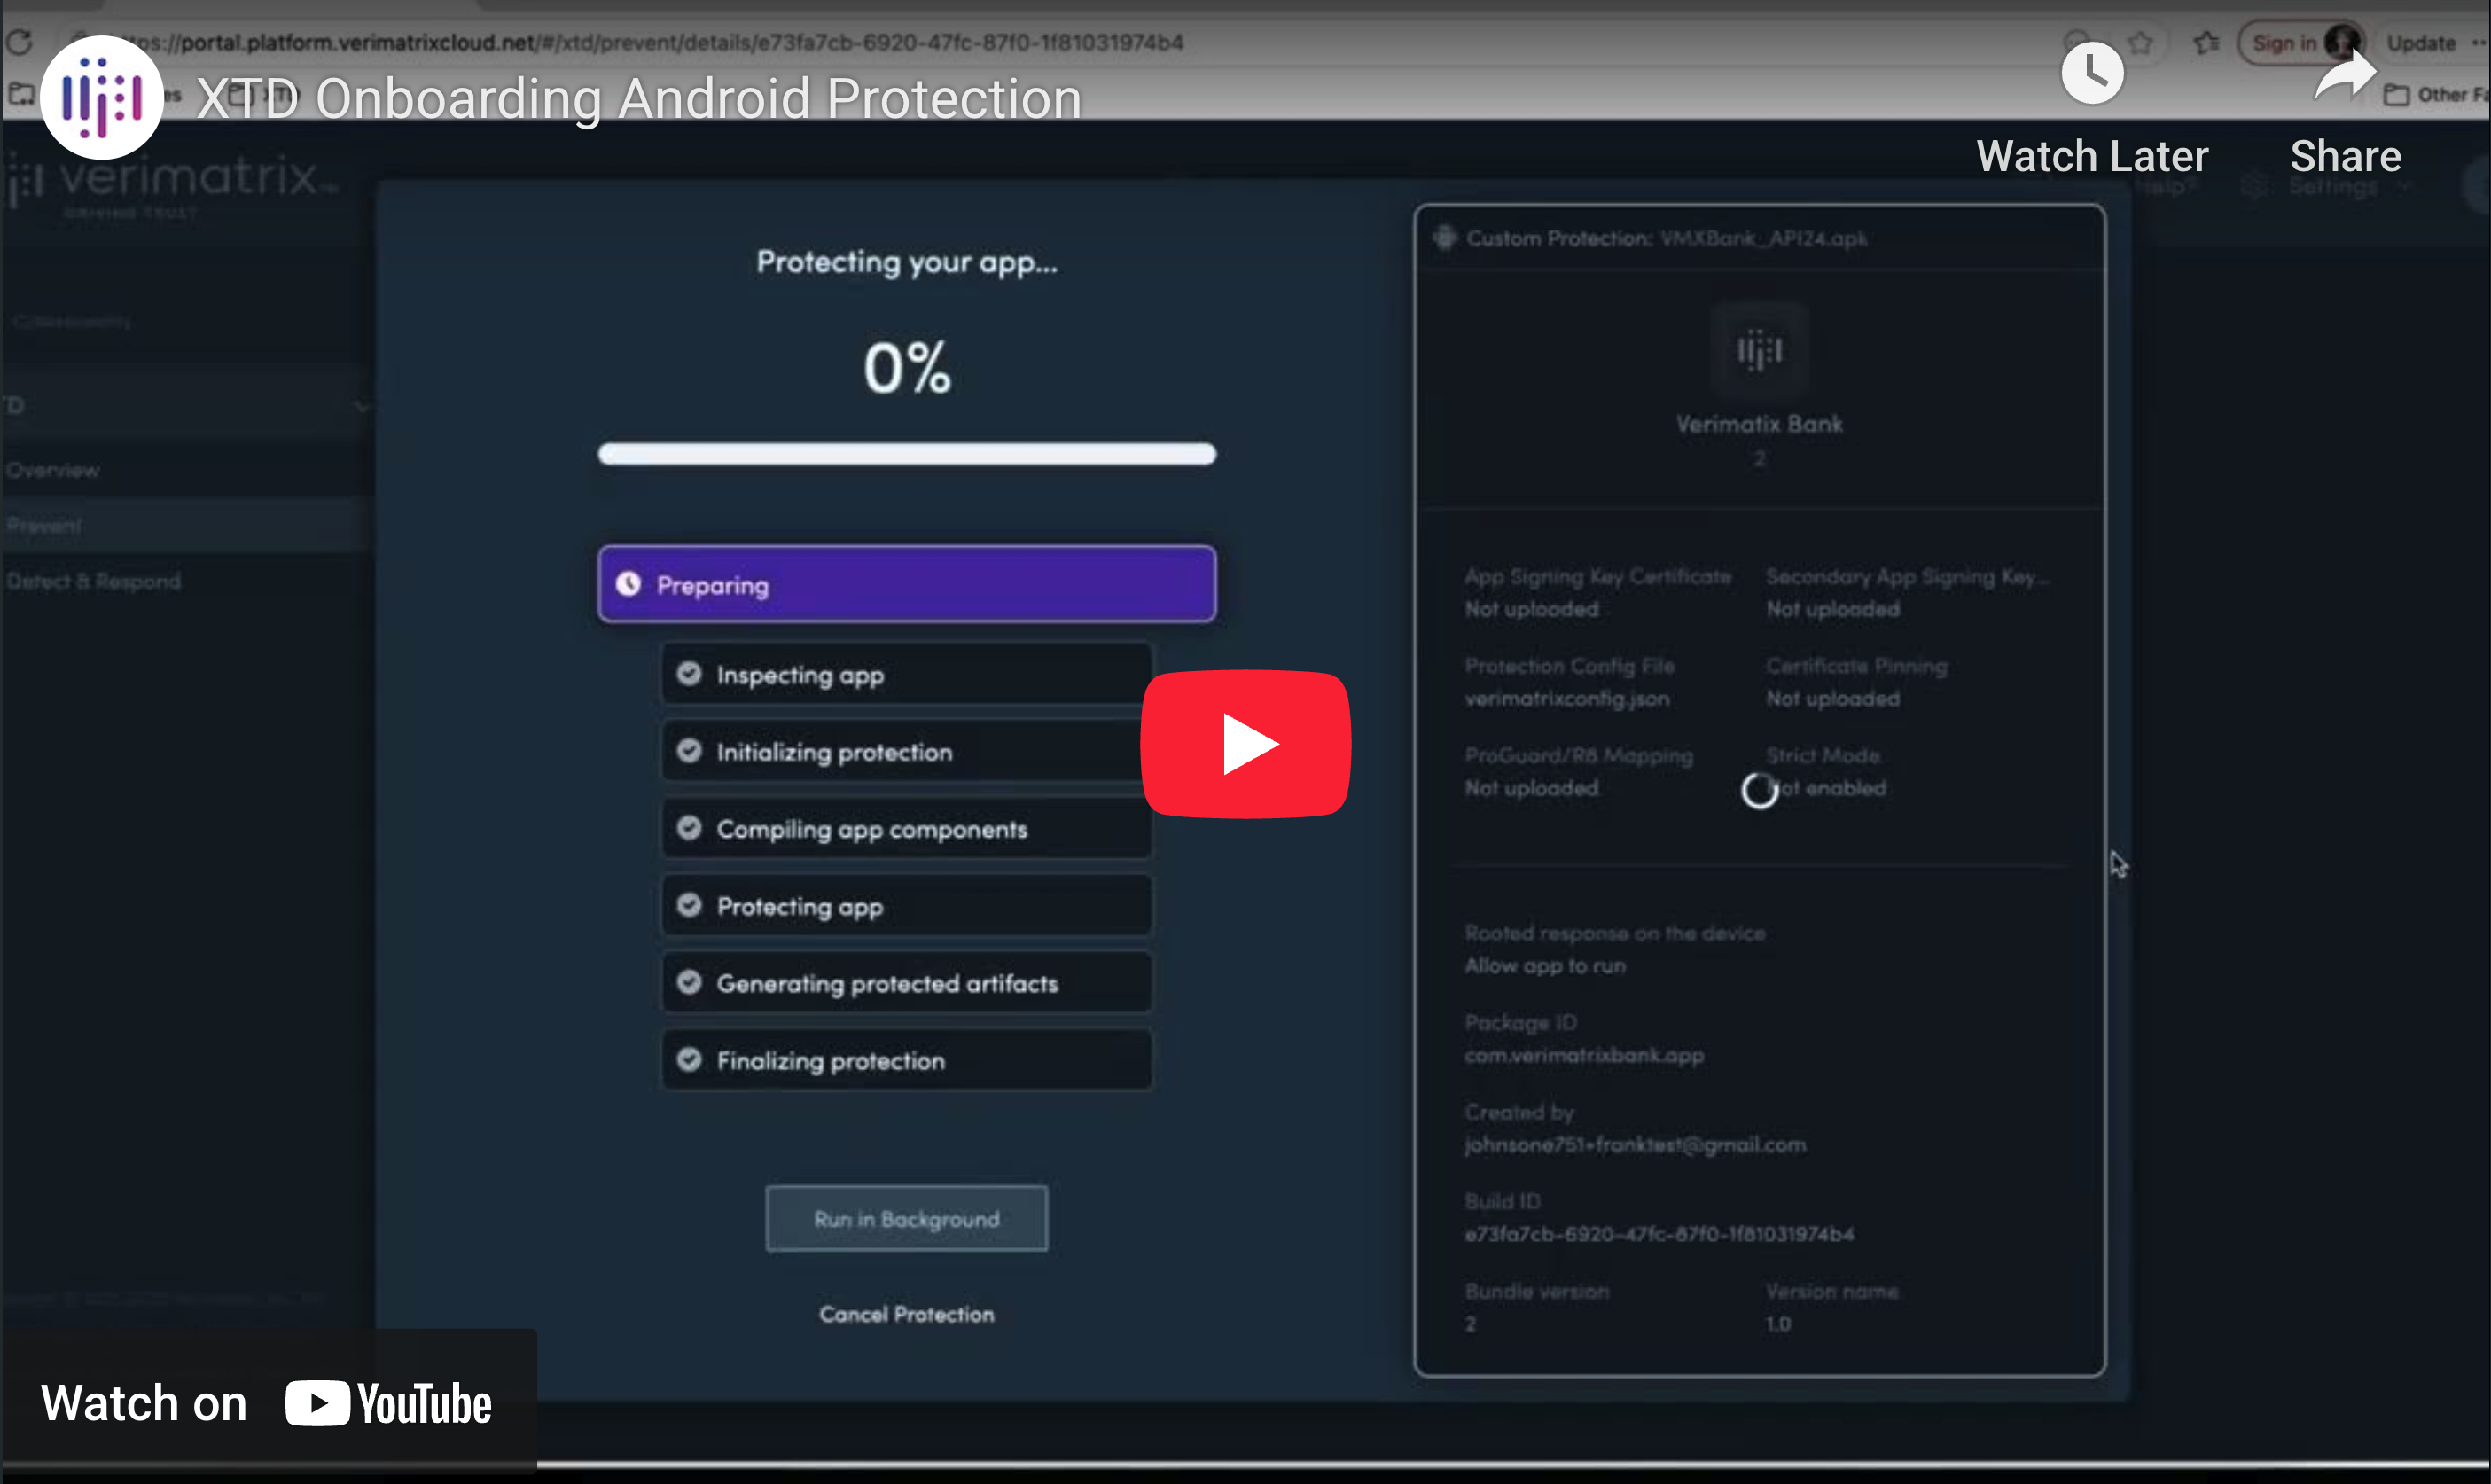Click the Inspecting app check icon
This screenshot has height=1484, width=2491.
689,674
